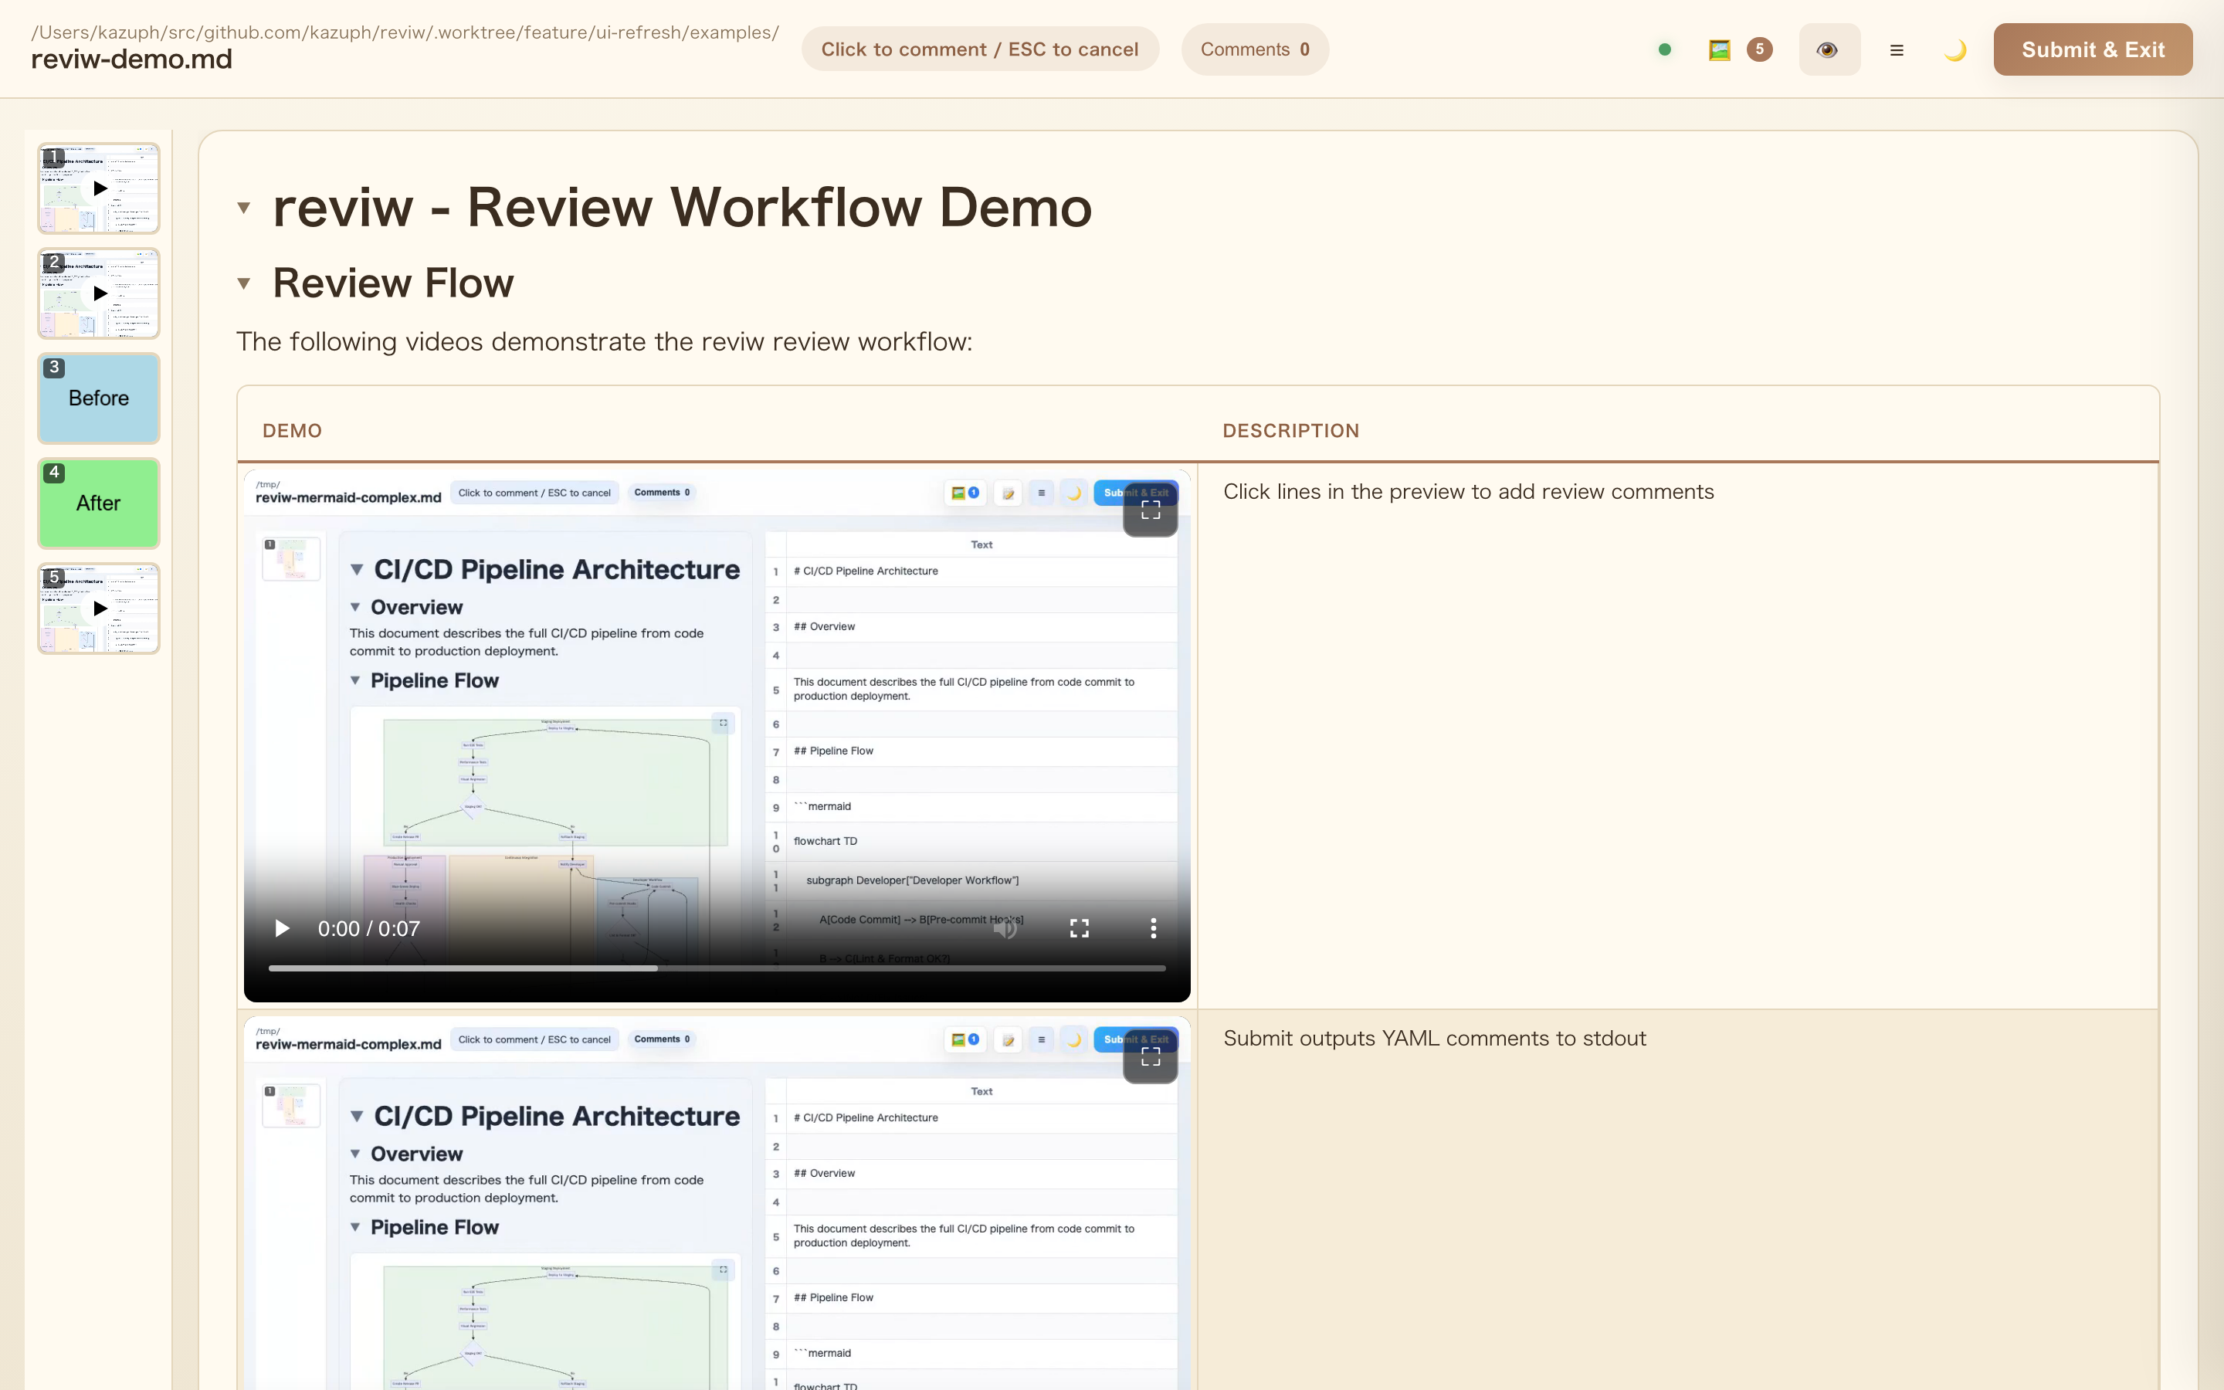This screenshot has height=1390, width=2224.
Task: Collapse the 'reviw - Review Workflow Demo' heading
Action: click(243, 208)
